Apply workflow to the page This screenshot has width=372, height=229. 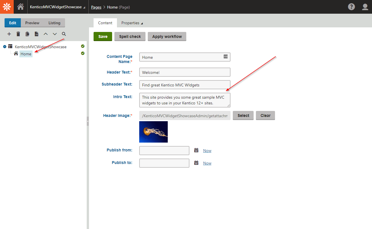tap(167, 37)
